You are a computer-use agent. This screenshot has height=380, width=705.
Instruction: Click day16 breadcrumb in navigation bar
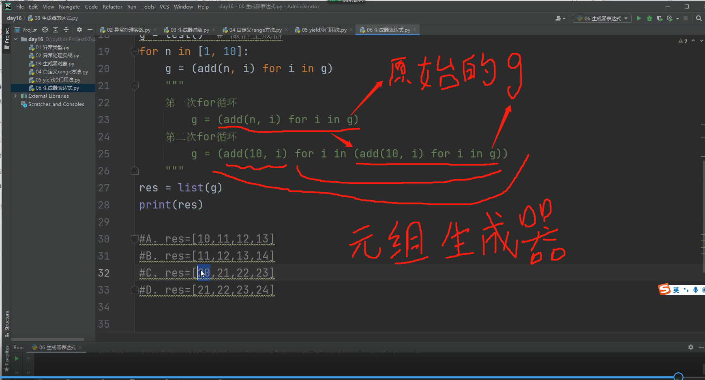click(14, 18)
